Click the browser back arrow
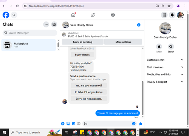Image resolution: width=189 pixels, height=136 pixels. [4, 6]
